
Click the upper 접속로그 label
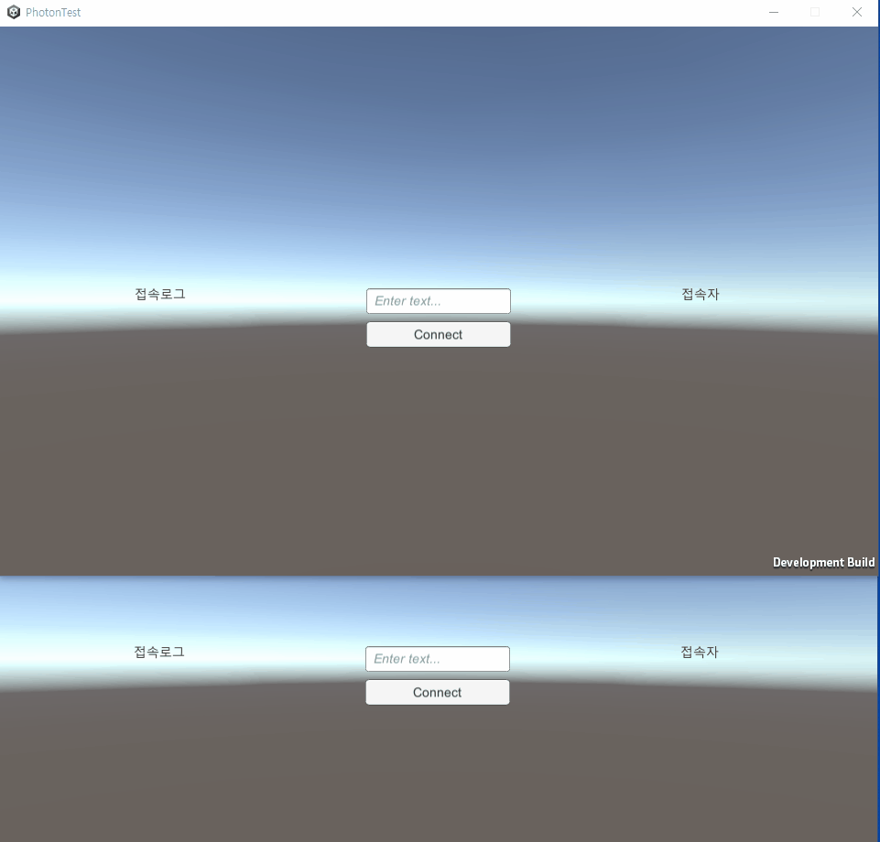(160, 294)
